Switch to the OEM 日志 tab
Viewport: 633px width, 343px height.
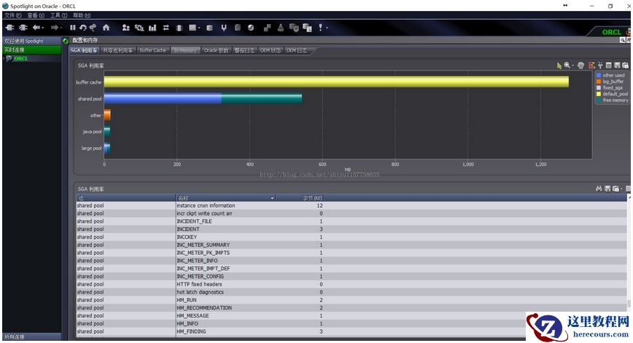(297, 50)
